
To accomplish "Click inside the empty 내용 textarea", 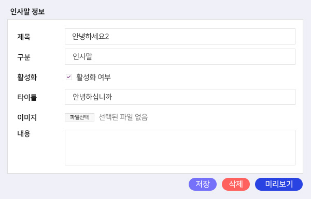I will coord(180,147).
